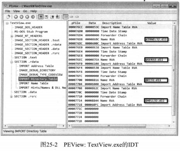Open the File menu

pyautogui.click(x=7, y=11)
